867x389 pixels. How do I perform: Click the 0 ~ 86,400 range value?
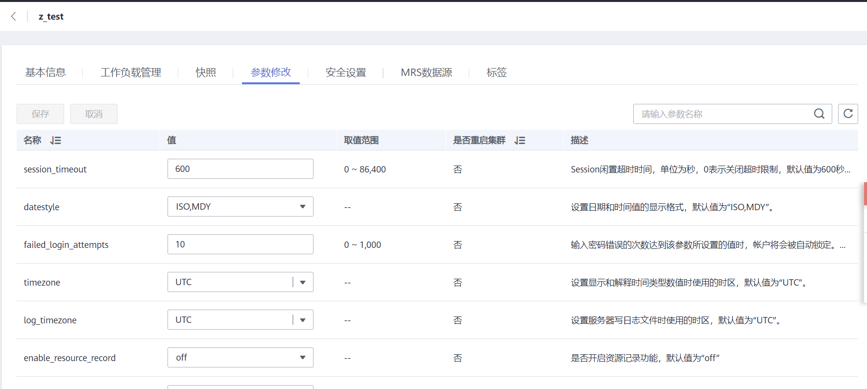click(365, 169)
